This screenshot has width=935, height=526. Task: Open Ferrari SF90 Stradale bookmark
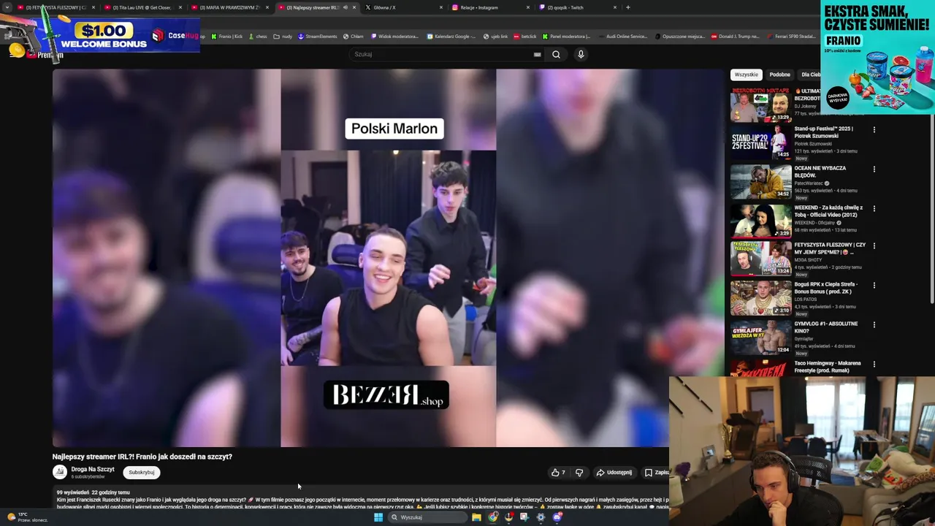[x=791, y=36]
